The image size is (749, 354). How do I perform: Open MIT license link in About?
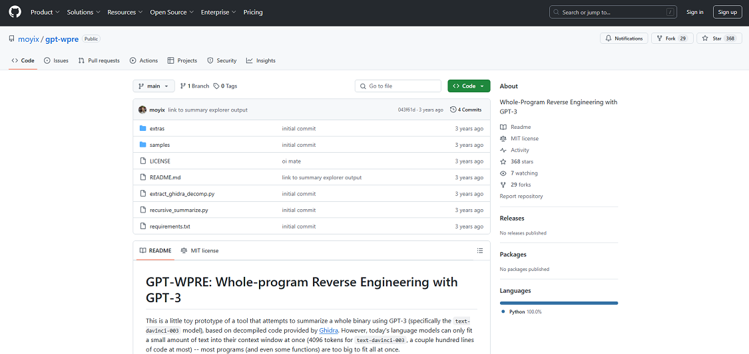519,139
